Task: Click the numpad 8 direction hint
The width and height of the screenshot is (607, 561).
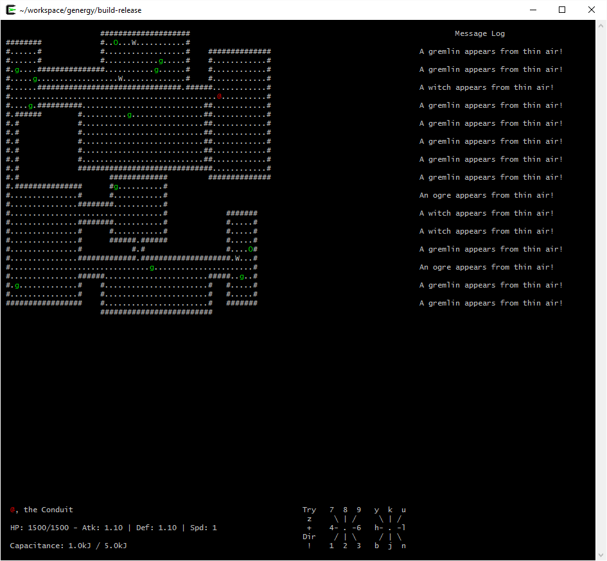Action: tap(346, 510)
